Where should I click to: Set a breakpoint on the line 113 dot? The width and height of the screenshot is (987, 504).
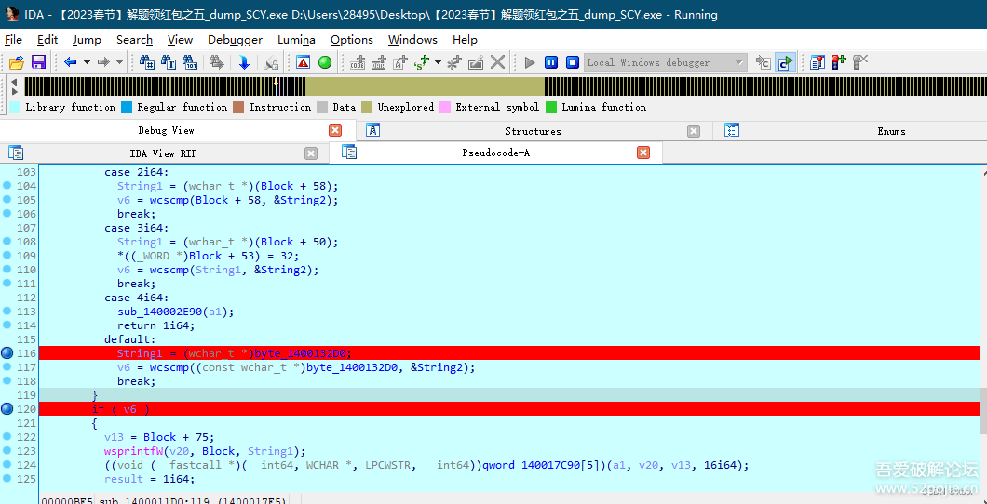tap(7, 312)
